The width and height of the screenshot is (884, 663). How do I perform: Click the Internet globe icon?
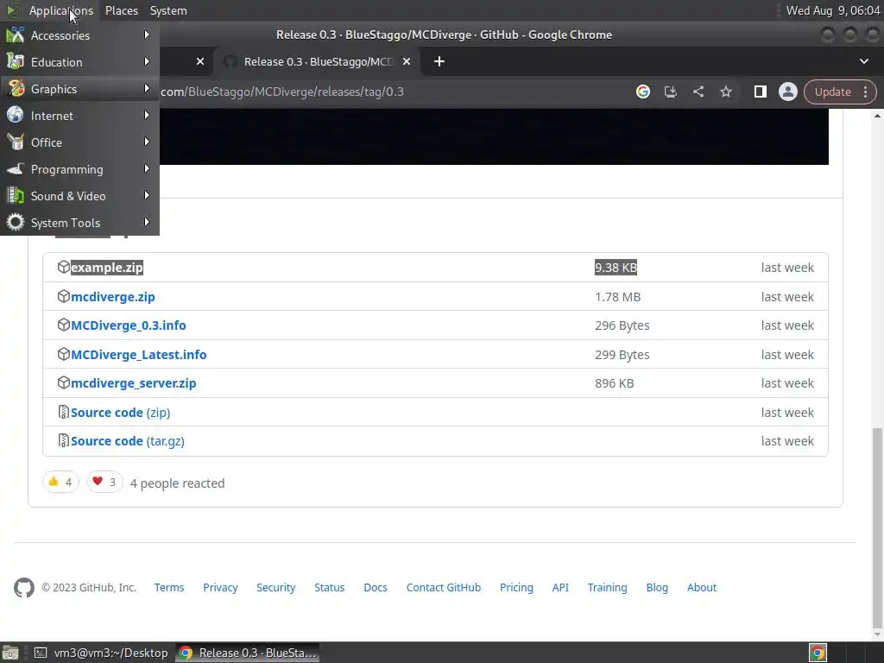pyautogui.click(x=16, y=115)
